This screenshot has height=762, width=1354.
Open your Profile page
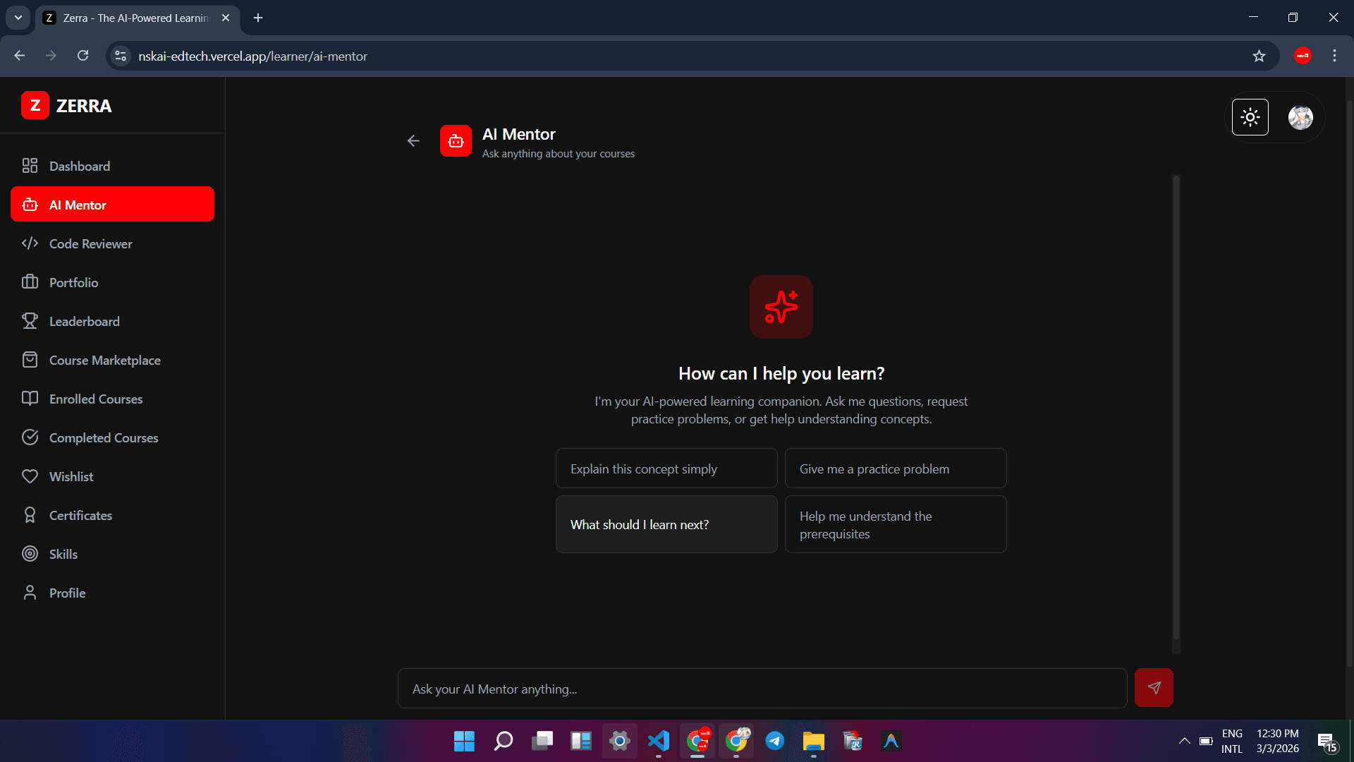[x=67, y=593]
